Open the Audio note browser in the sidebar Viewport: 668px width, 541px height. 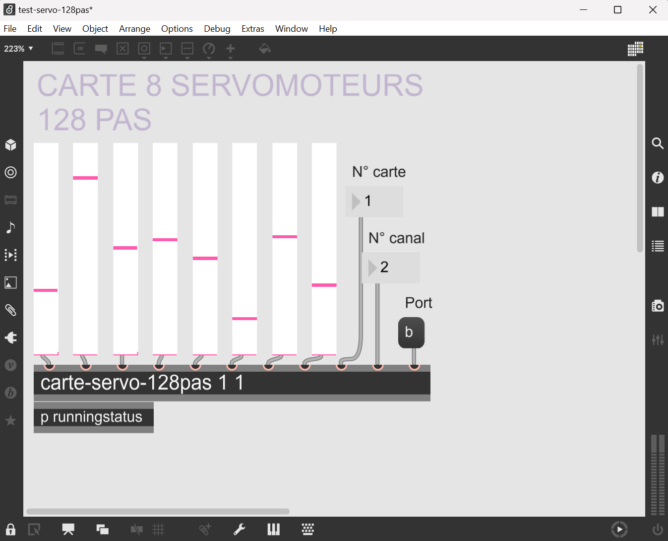coord(10,227)
